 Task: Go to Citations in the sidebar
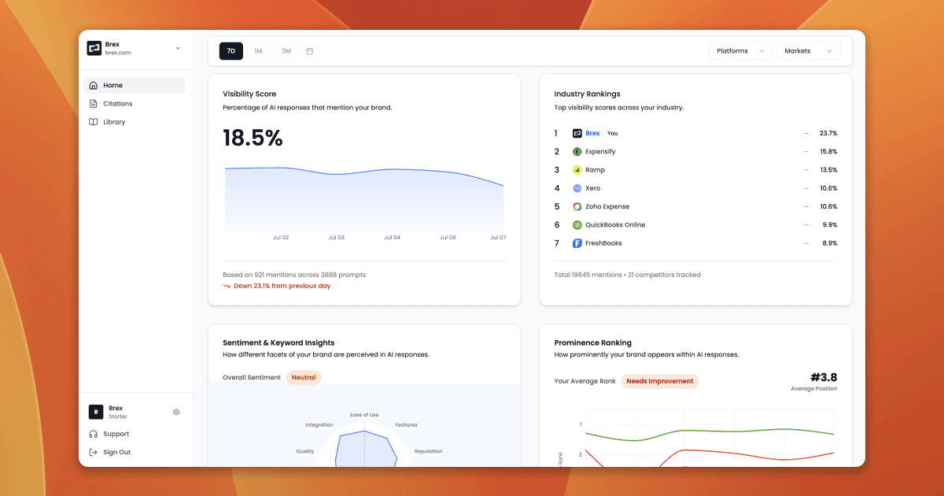[x=118, y=104]
